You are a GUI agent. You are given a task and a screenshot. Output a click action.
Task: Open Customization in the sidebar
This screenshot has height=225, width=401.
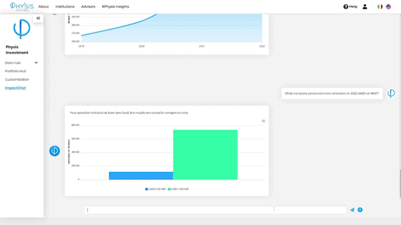(17, 79)
